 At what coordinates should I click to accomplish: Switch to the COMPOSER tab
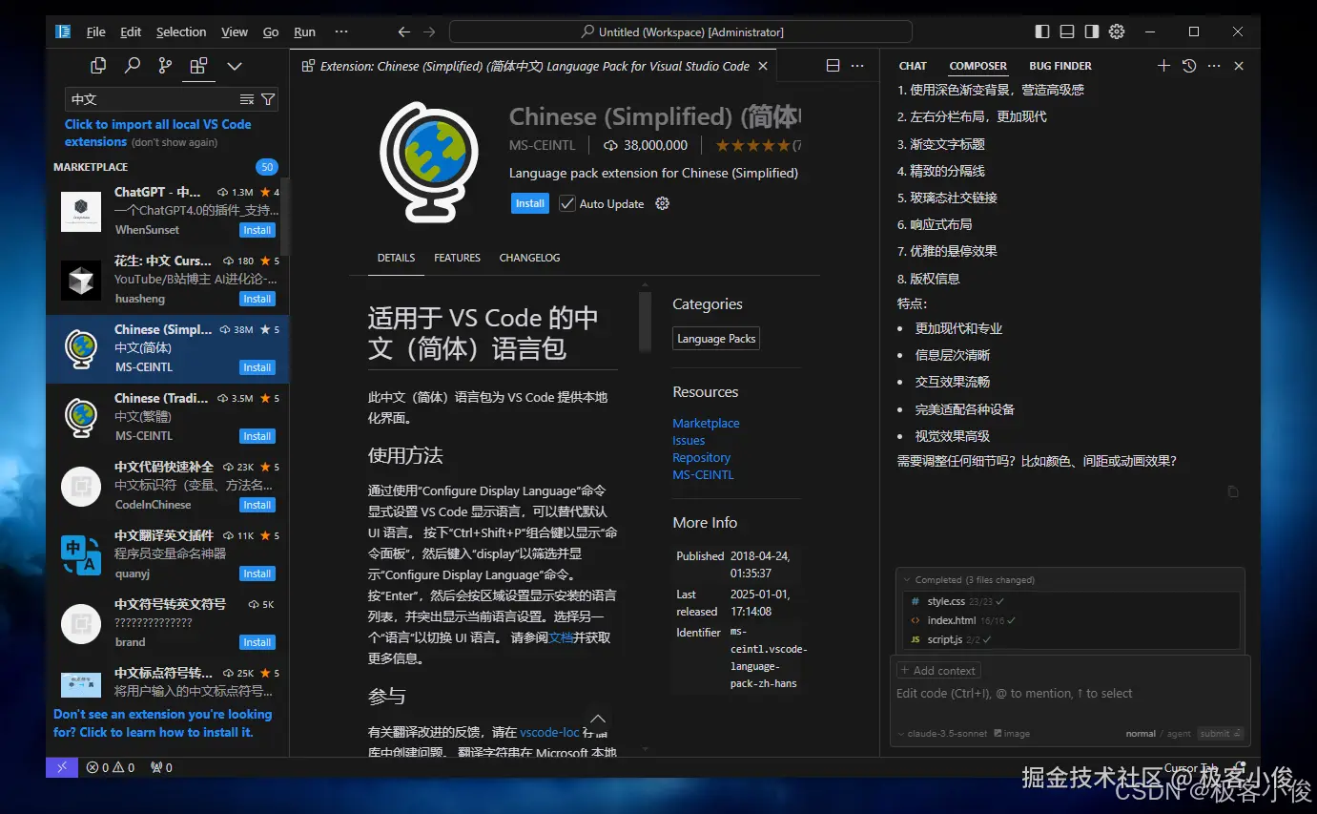977,66
